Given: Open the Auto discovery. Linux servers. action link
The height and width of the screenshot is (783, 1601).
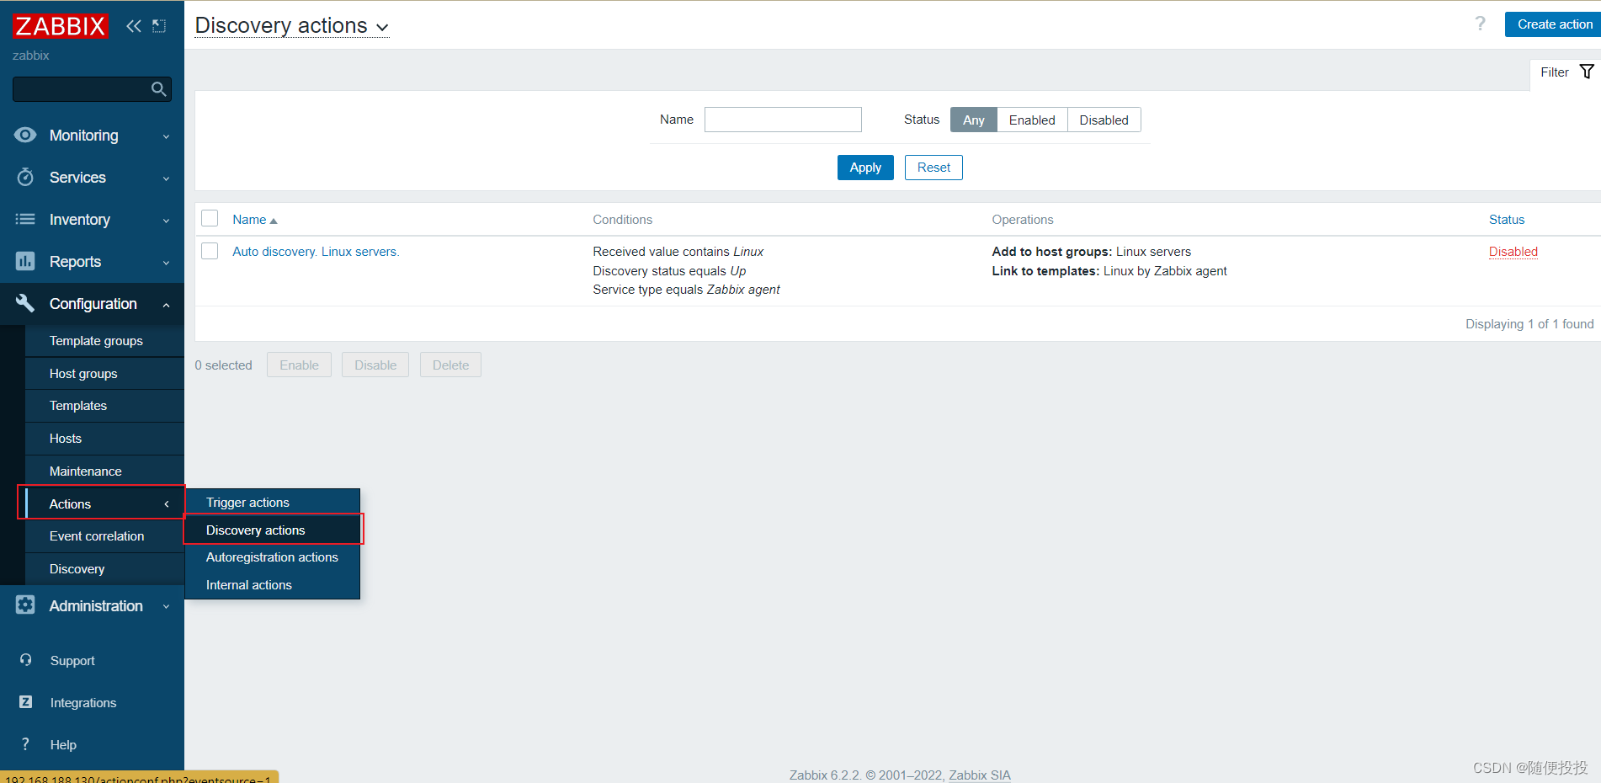Looking at the screenshot, I should pyautogui.click(x=316, y=252).
